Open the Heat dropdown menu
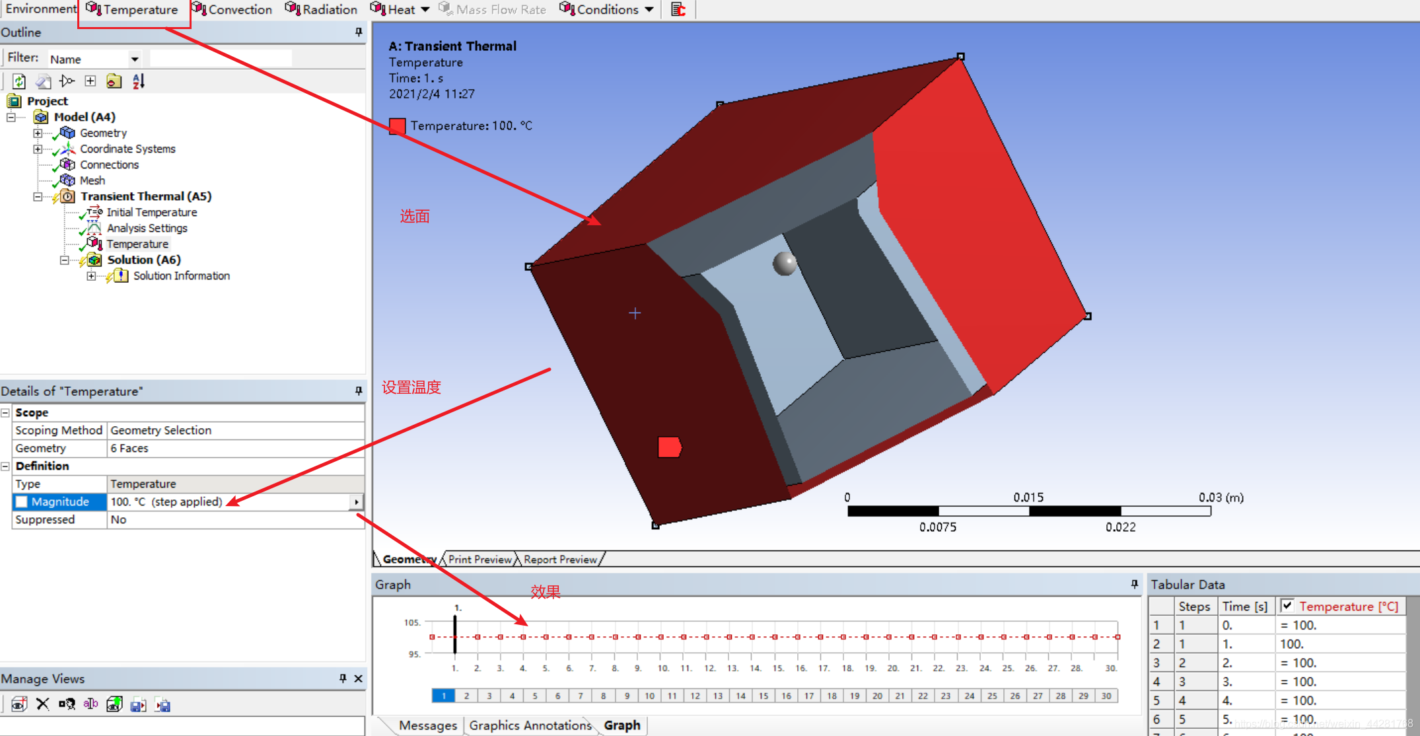The width and height of the screenshot is (1420, 736). (425, 9)
